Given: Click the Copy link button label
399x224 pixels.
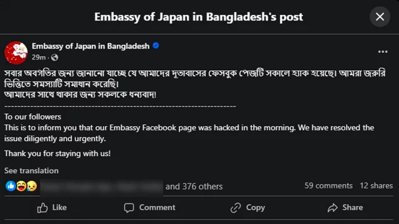Looking at the screenshot, I should (256, 207).
